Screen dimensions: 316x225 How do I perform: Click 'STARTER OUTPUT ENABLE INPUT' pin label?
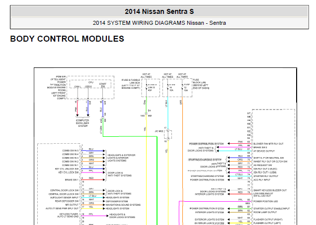[271, 209]
